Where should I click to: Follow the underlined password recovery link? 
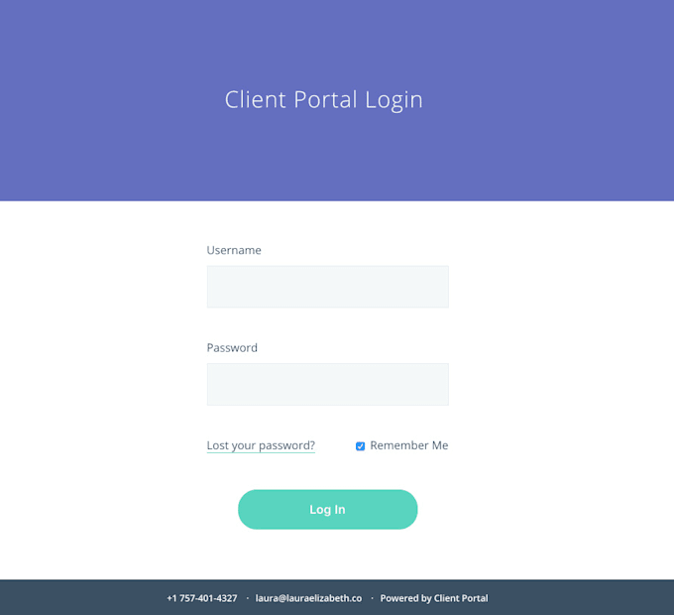pos(261,445)
